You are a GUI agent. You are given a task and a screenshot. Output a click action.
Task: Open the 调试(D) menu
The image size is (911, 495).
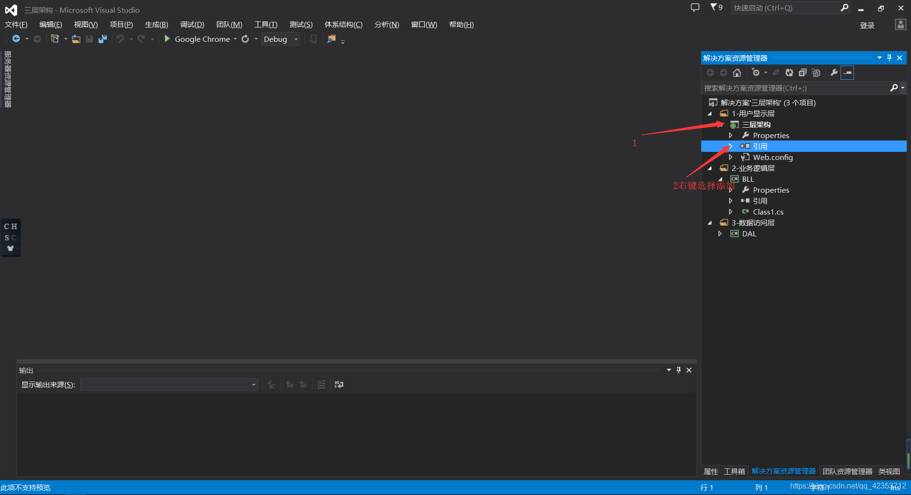pos(192,25)
